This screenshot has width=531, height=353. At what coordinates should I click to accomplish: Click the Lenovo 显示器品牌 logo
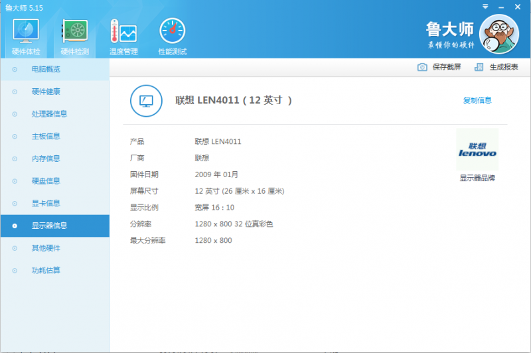(x=477, y=149)
